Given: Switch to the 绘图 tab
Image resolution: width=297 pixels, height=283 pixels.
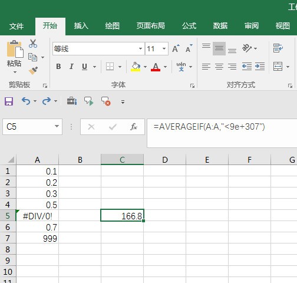Looking at the screenshot, I should tap(112, 25).
